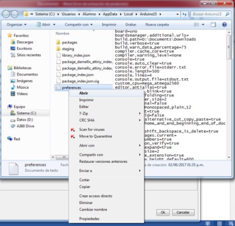Open Bibliotecas in navigation pane
Screen dimensions: 235x226
(x=19, y=68)
